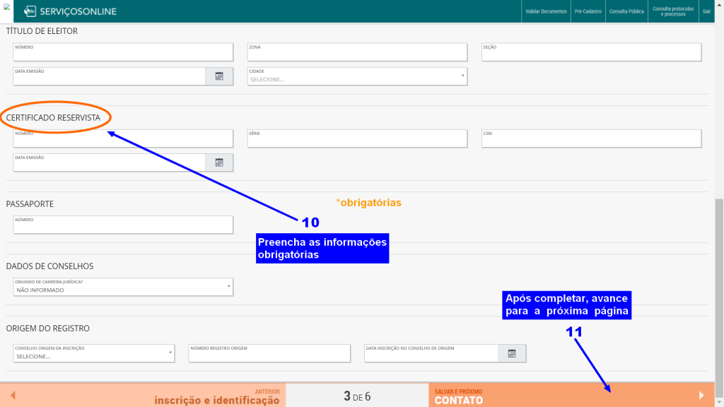Click the ServiçosOnline logo icon
The height and width of the screenshot is (407, 724).
point(30,11)
